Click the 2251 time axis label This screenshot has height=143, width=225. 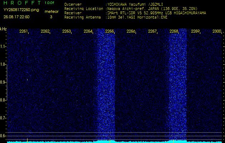[23, 31]
